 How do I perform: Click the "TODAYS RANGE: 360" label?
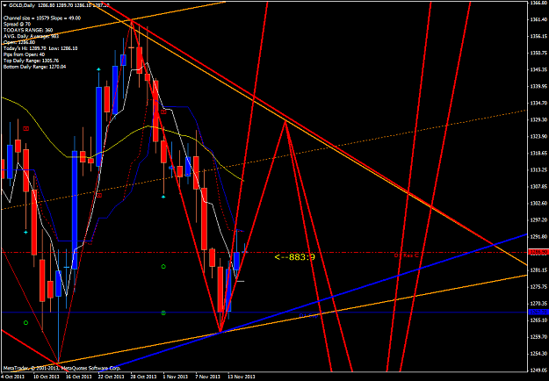28,30
